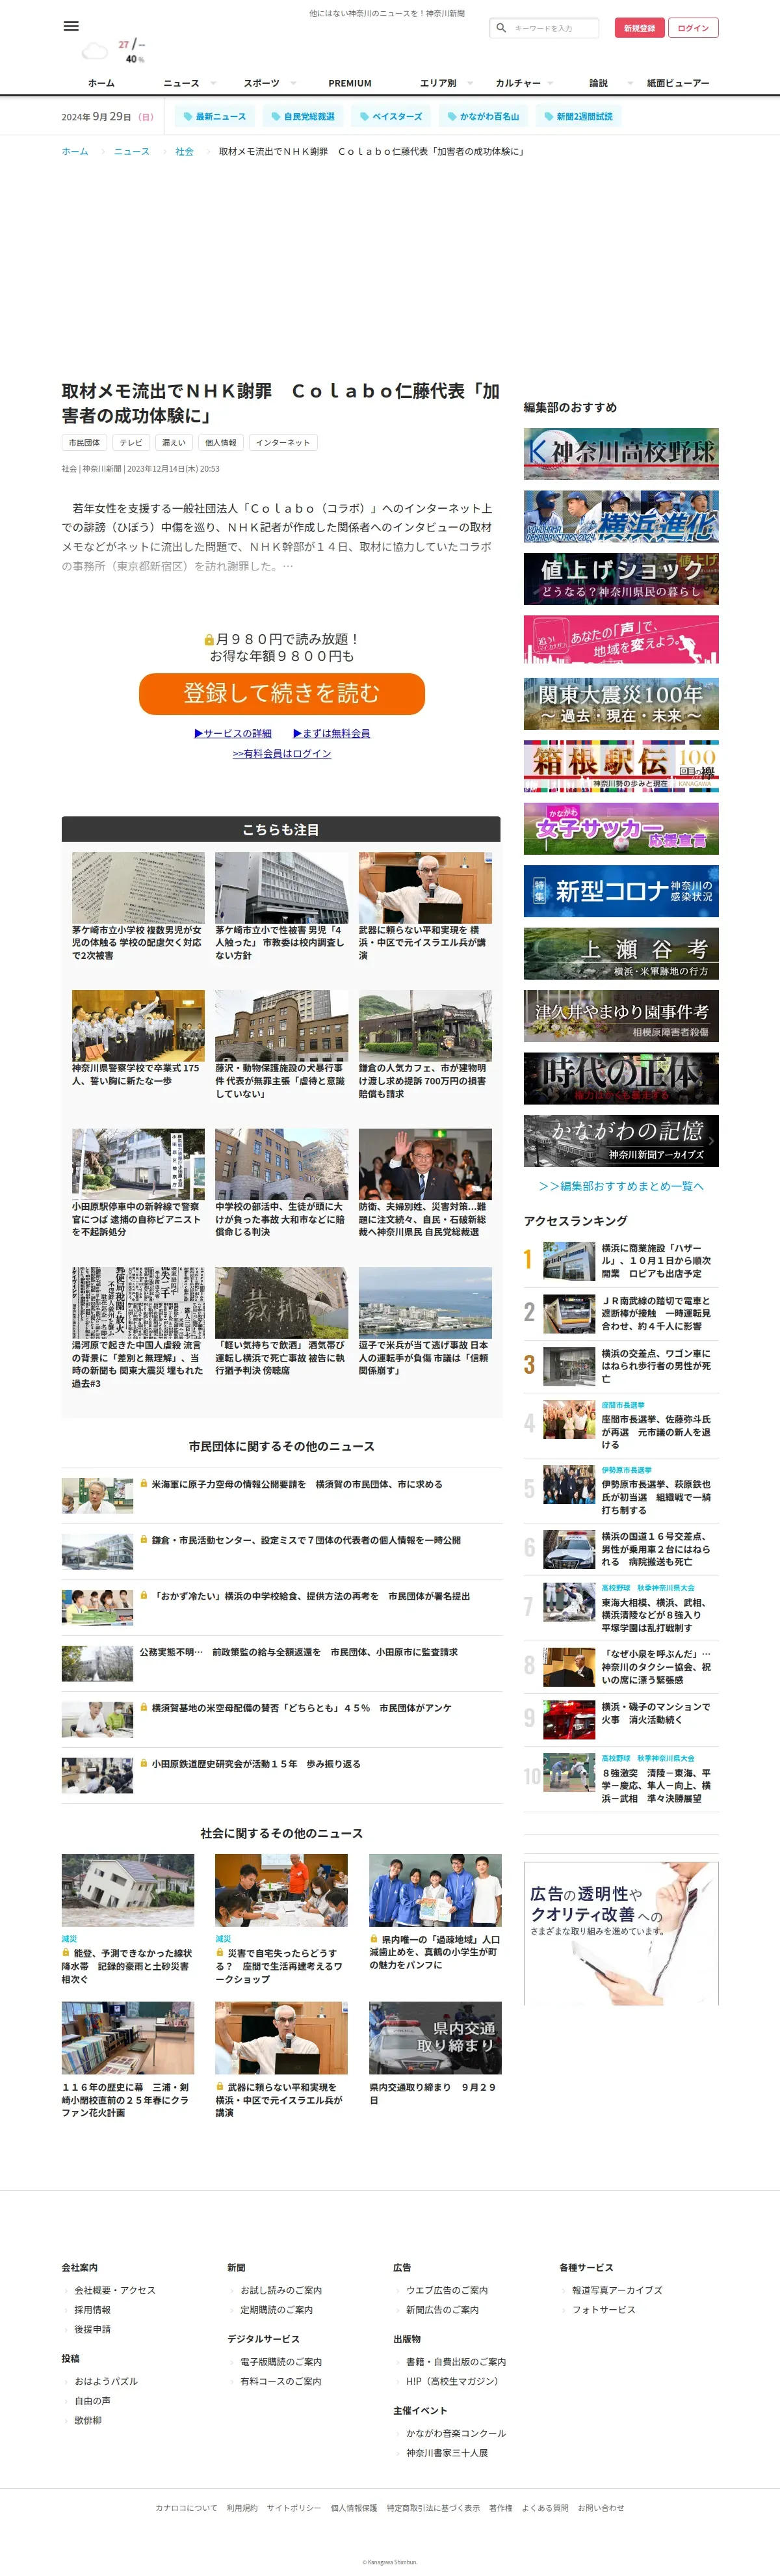Select the かながわ百名山 tag tab
Screen dimensions: 780x2576
point(482,117)
